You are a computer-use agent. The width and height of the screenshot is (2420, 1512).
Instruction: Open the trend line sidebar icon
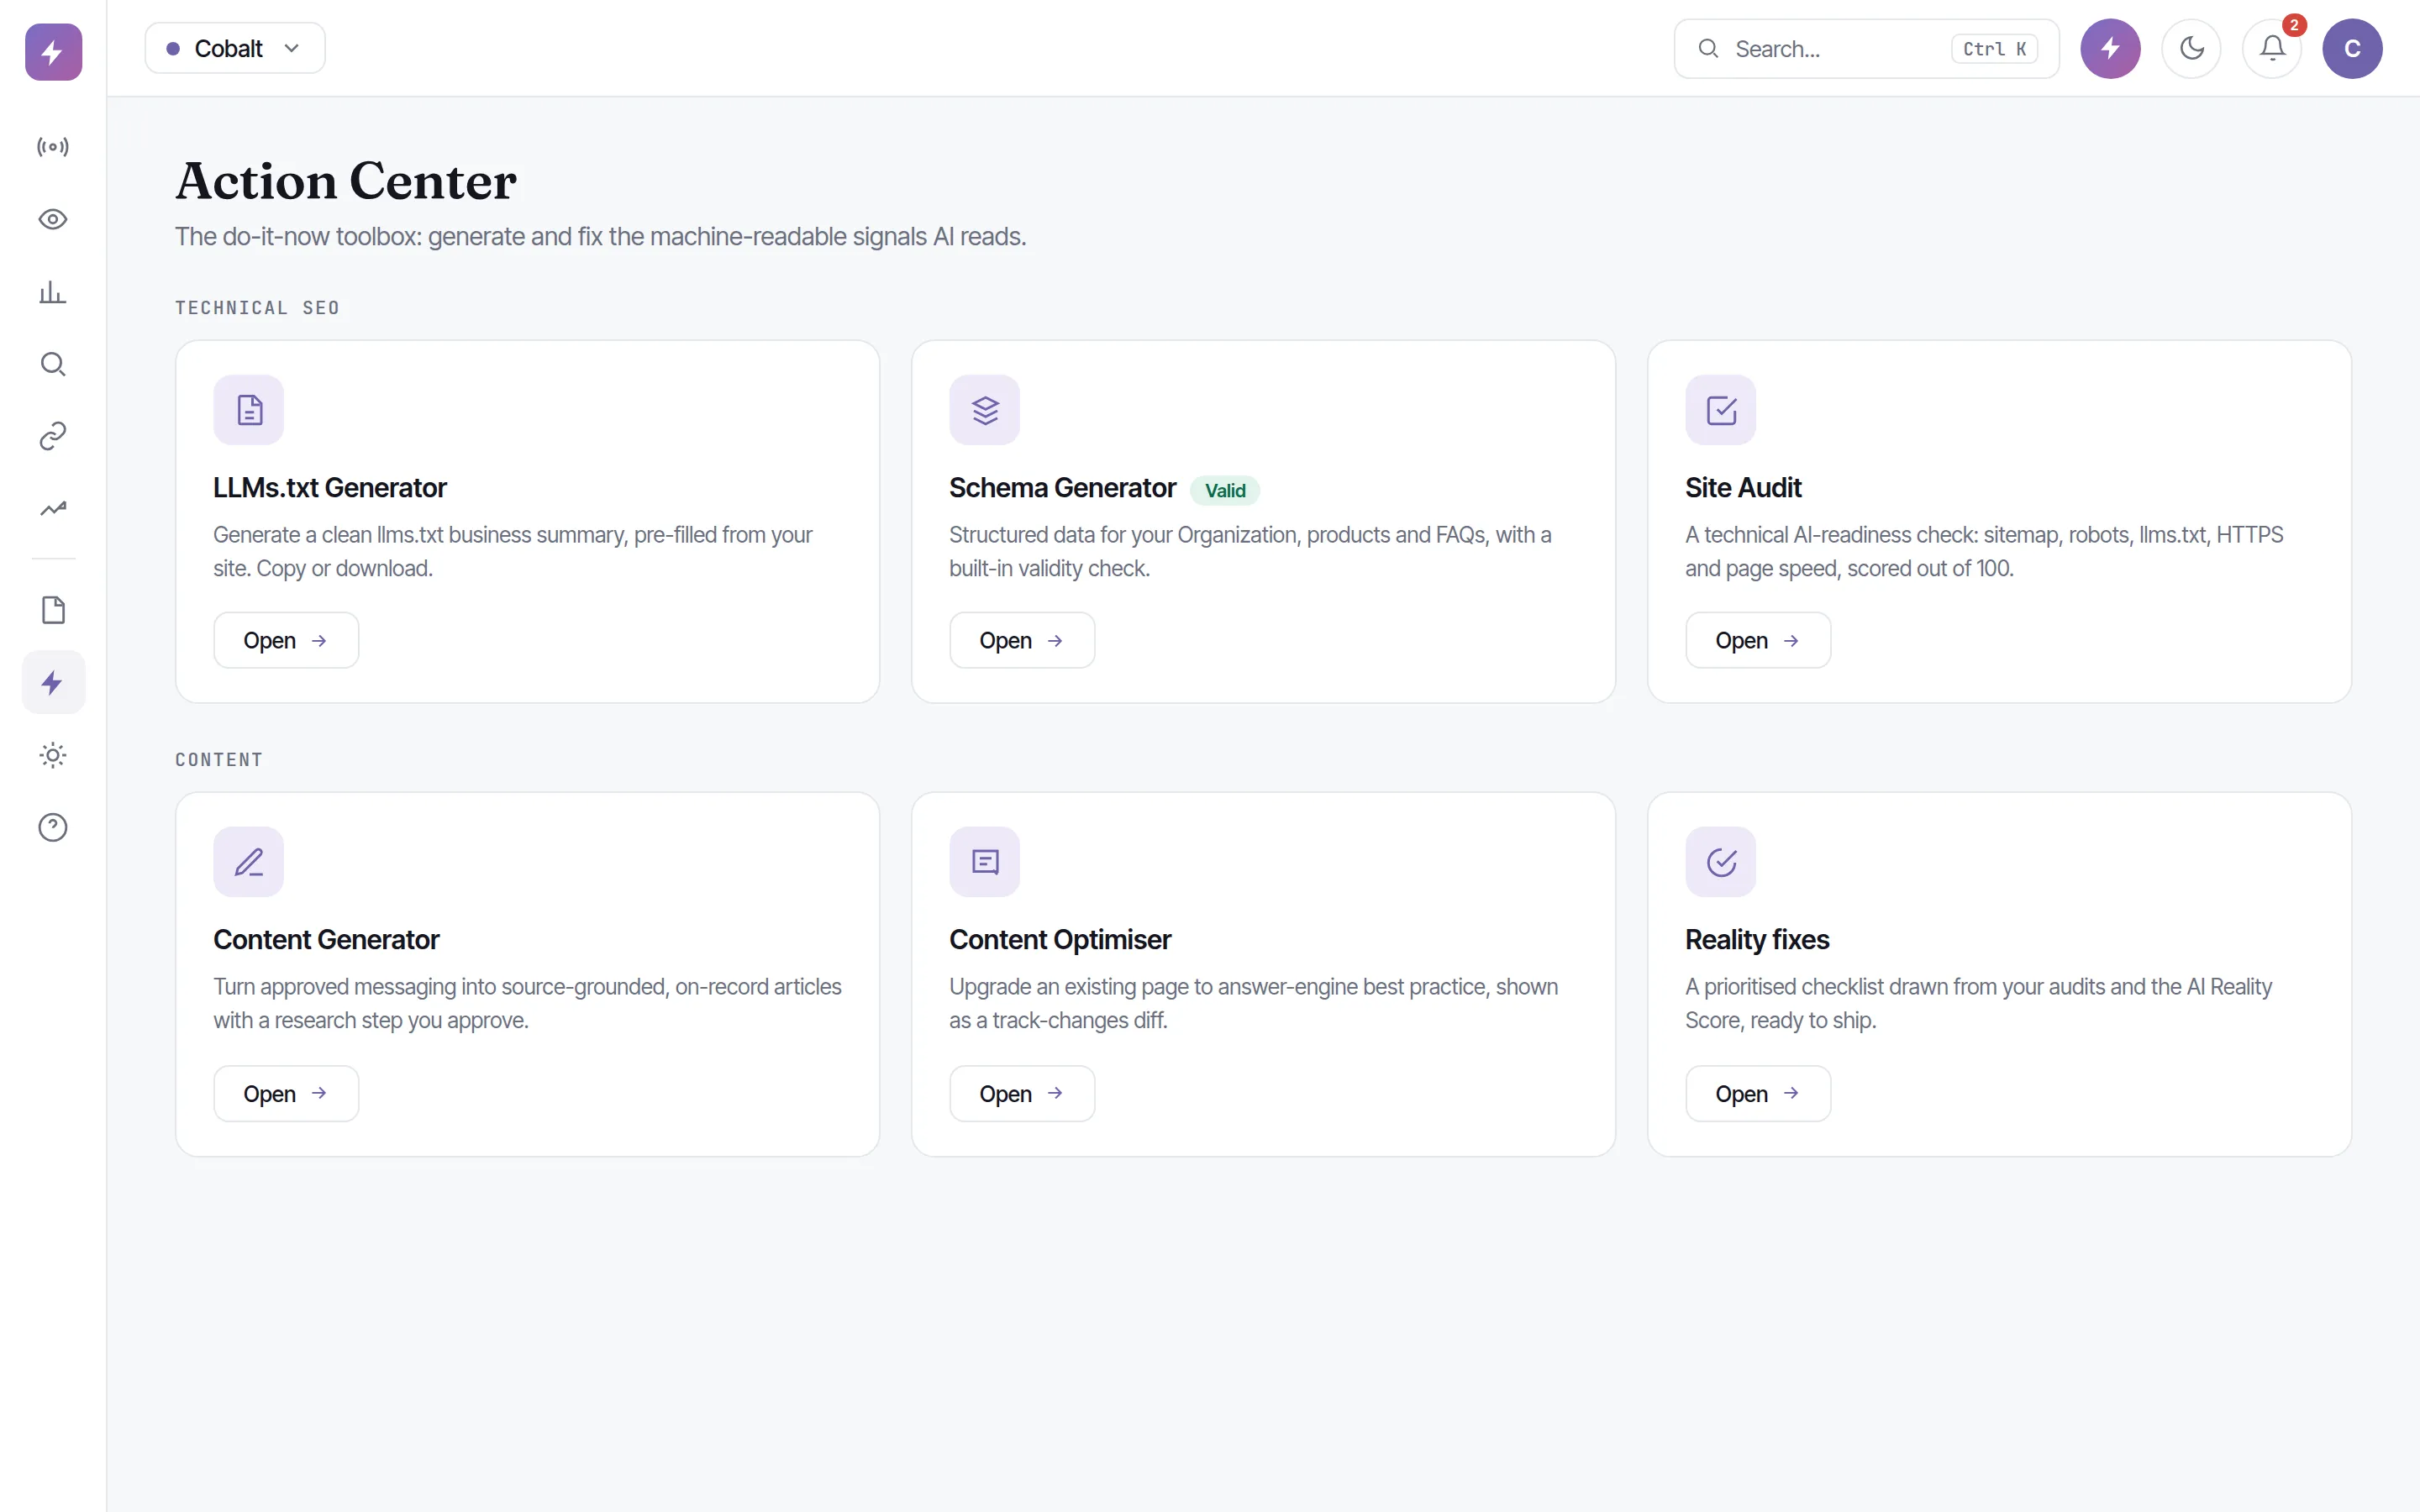tap(53, 509)
